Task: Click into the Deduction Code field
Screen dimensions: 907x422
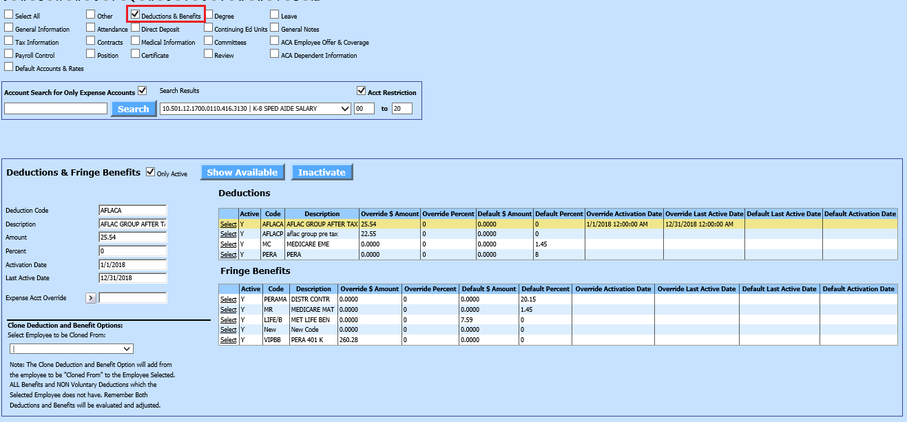Action: point(132,211)
